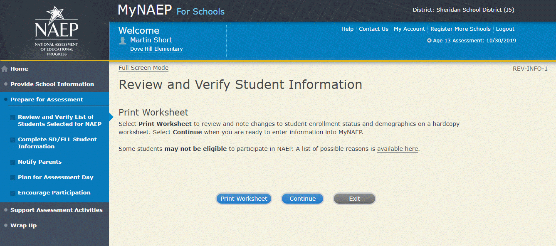The image size is (556, 246).
Task: Open the 'available here' reasons link
Action: tap(397, 149)
